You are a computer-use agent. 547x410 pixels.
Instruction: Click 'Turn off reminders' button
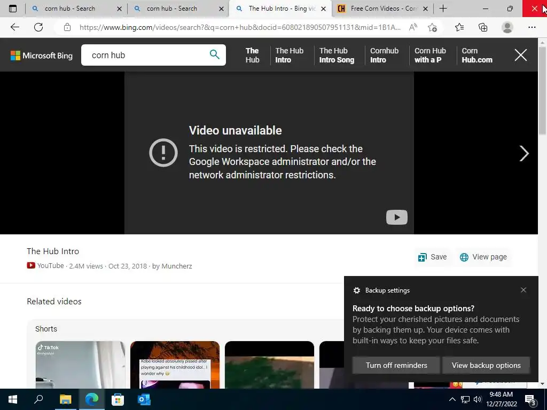pyautogui.click(x=396, y=365)
